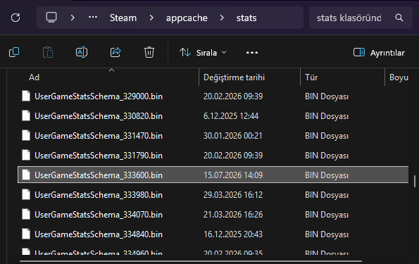Click BIN Dosyası type of 334840.bin row
Screen dimensions: 419x264
pos(327,234)
